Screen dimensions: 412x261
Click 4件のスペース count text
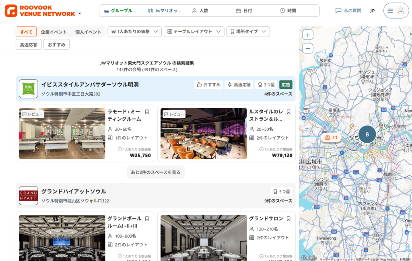click(278, 94)
